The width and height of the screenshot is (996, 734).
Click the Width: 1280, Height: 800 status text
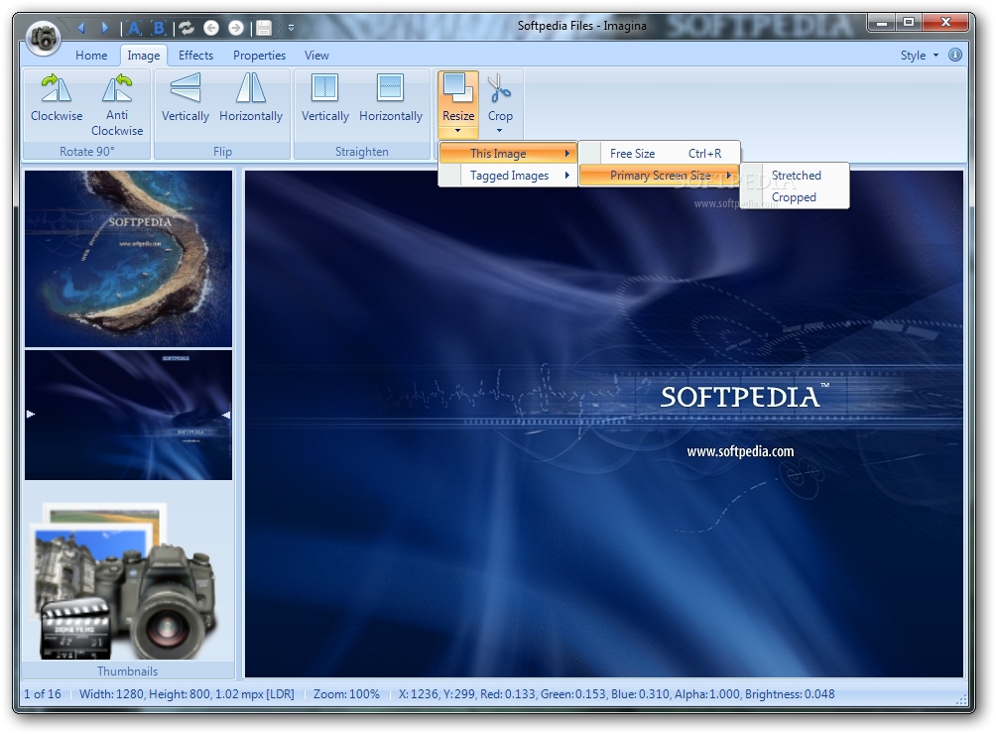187,694
